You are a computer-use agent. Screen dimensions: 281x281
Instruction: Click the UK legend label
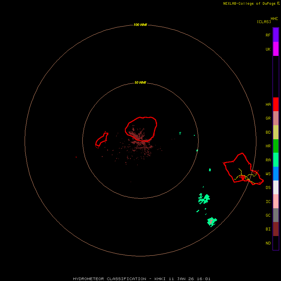coord(268,49)
